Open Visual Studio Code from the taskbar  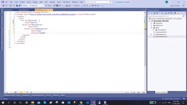click(x=87, y=102)
